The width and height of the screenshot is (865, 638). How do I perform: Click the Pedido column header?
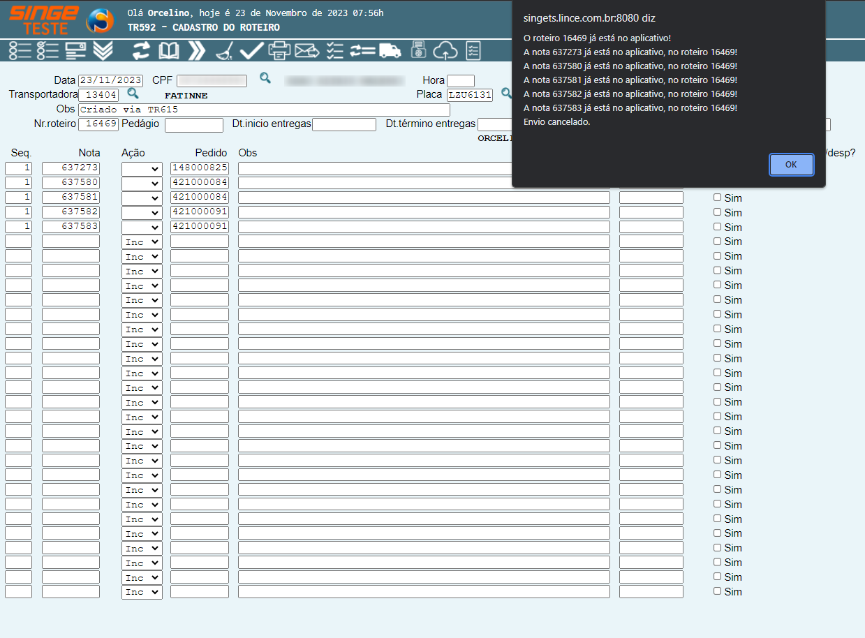pyautogui.click(x=212, y=153)
